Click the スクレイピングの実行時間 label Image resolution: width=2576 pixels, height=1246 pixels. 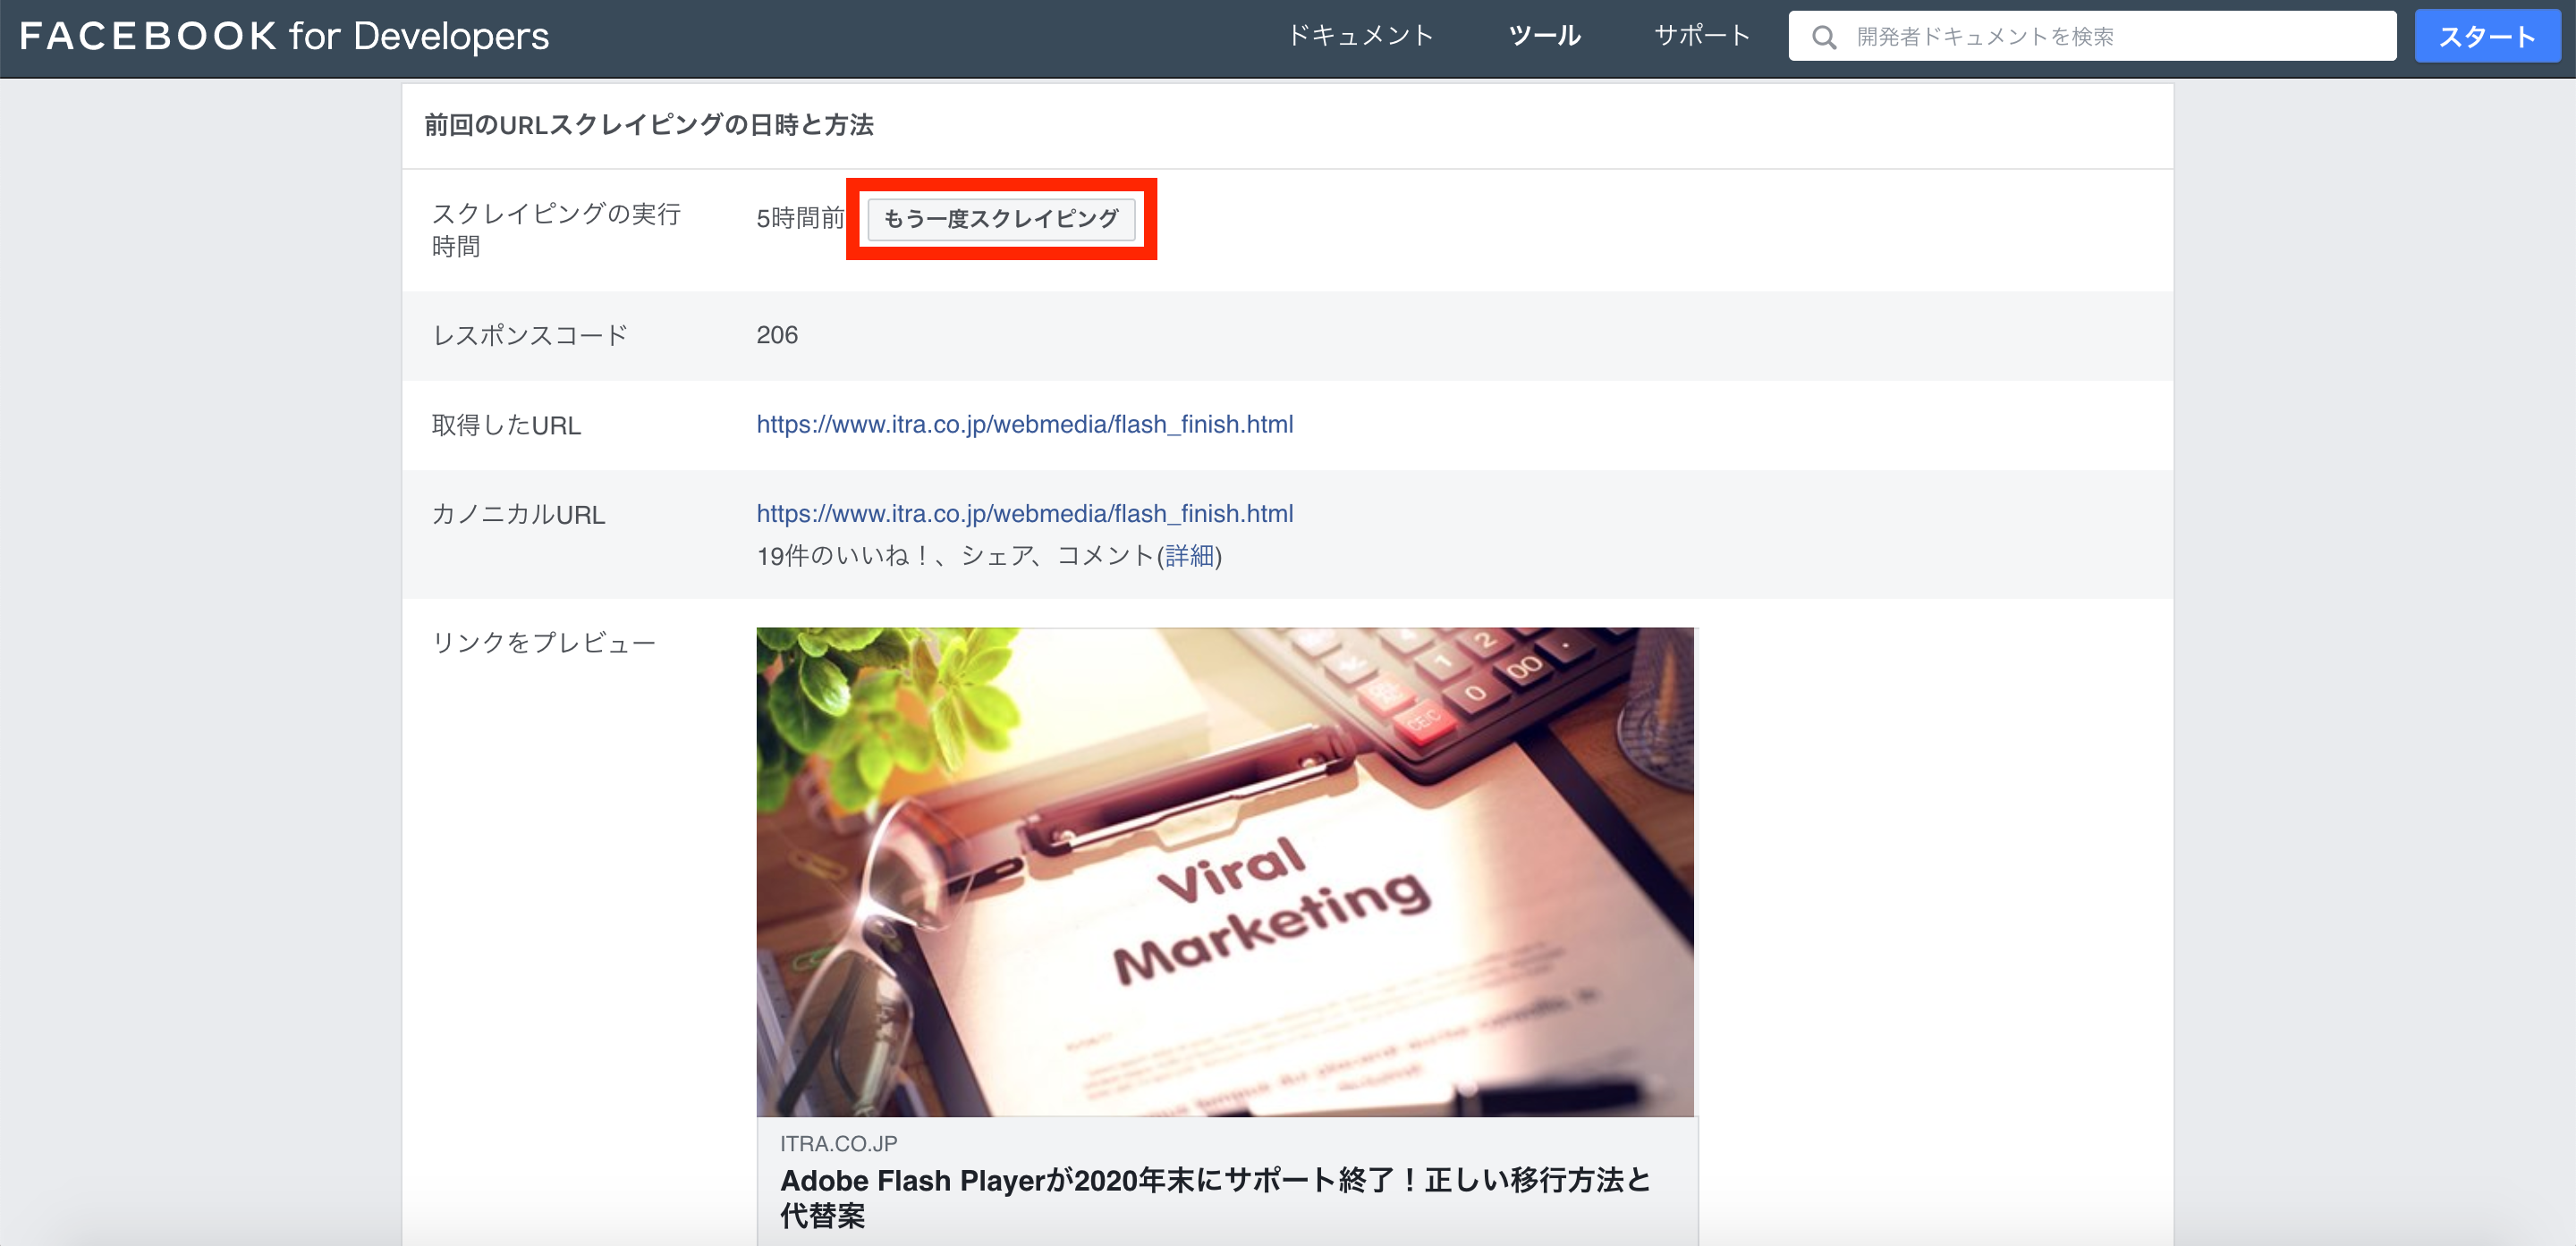click(556, 230)
